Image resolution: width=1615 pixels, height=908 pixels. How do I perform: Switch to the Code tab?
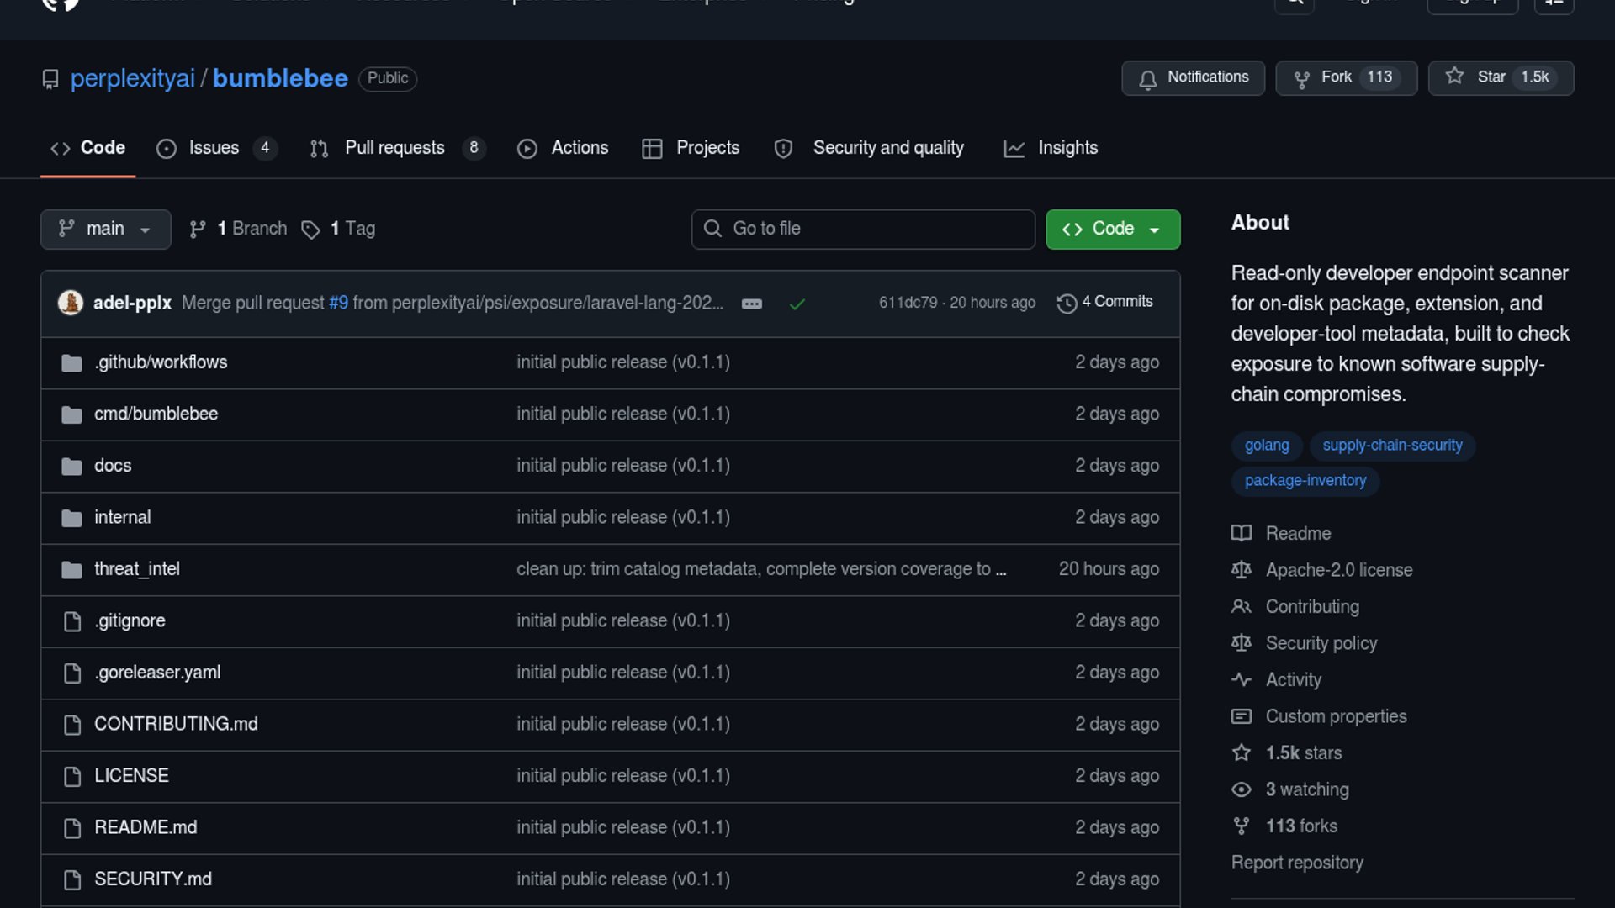click(87, 148)
